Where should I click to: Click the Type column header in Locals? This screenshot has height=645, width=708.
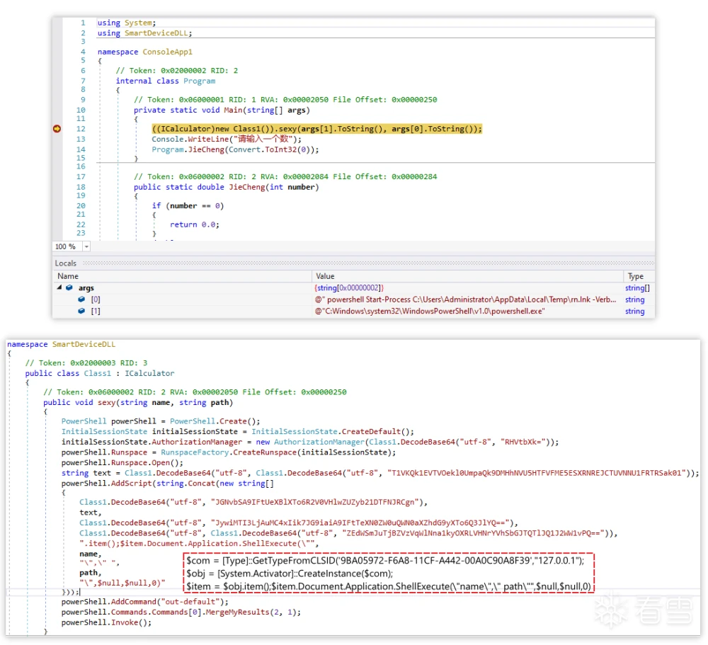point(635,276)
